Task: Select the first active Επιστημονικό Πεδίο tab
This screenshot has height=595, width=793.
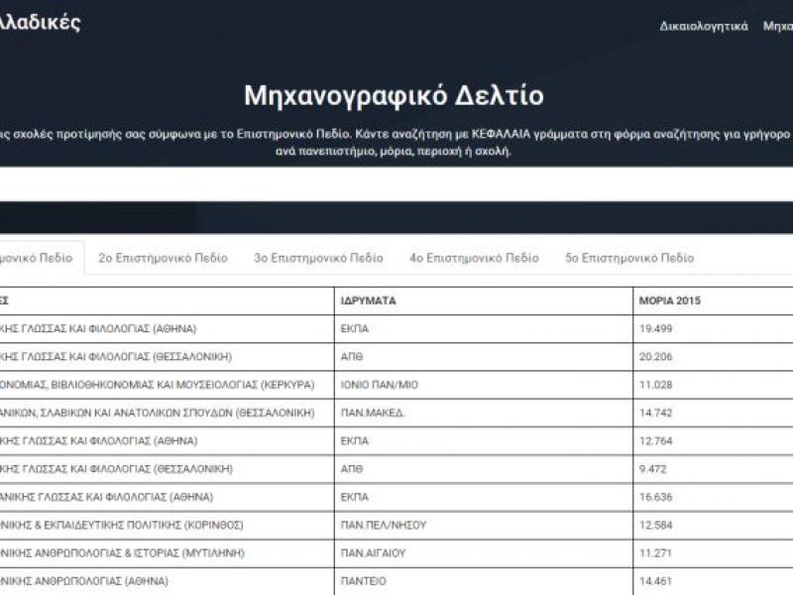Action: 38,258
